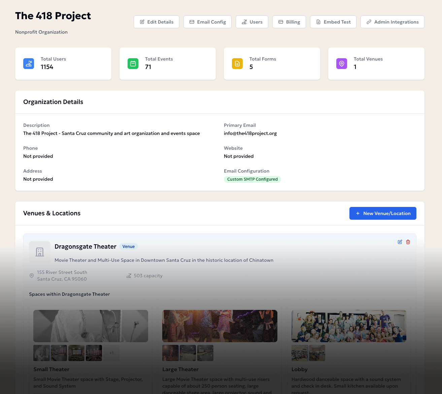Click the green Total Events calendar icon

click(x=133, y=64)
